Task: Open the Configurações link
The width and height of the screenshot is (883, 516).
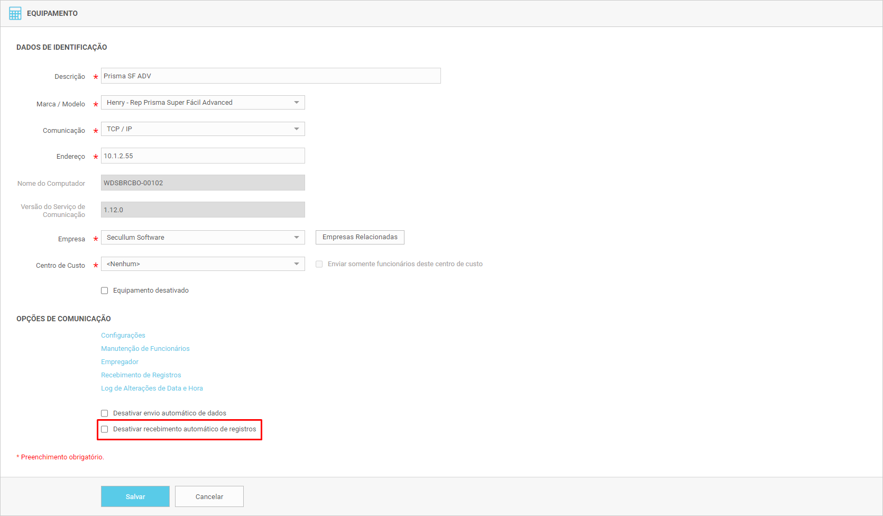Action: [123, 336]
